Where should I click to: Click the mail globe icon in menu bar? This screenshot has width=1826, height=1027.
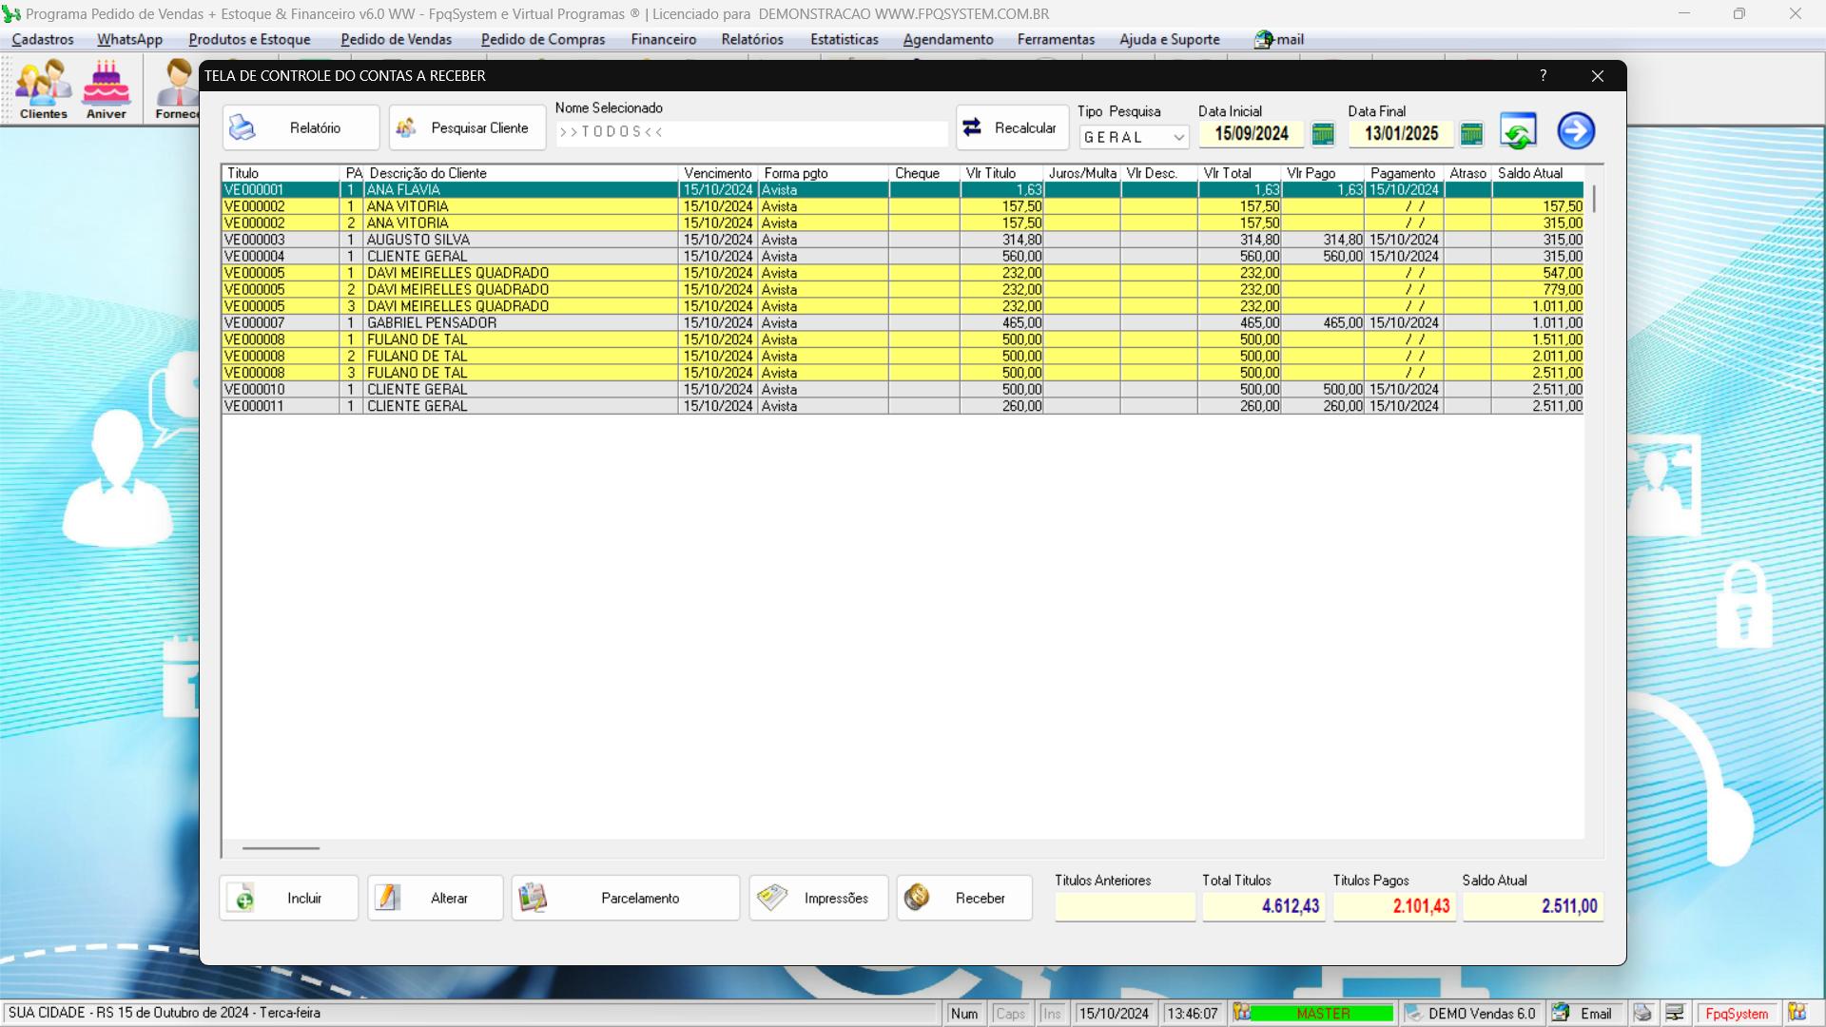point(1263,39)
